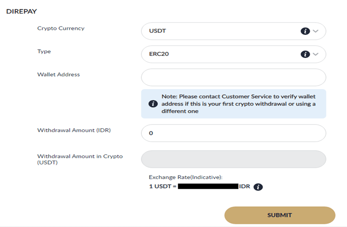
Task: Open the ERC20 network type select box
Action: pos(223,54)
